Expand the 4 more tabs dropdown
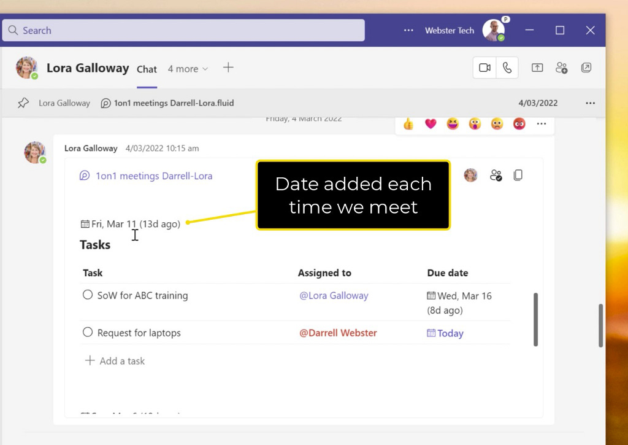This screenshot has width=628, height=445. tap(188, 69)
